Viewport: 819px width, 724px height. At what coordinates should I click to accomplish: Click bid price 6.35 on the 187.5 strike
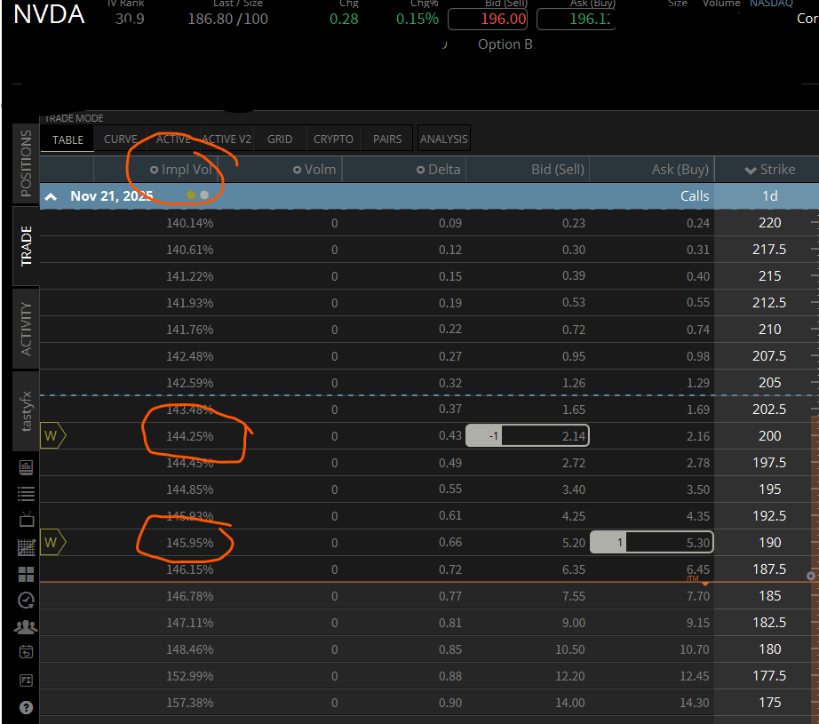pos(574,569)
